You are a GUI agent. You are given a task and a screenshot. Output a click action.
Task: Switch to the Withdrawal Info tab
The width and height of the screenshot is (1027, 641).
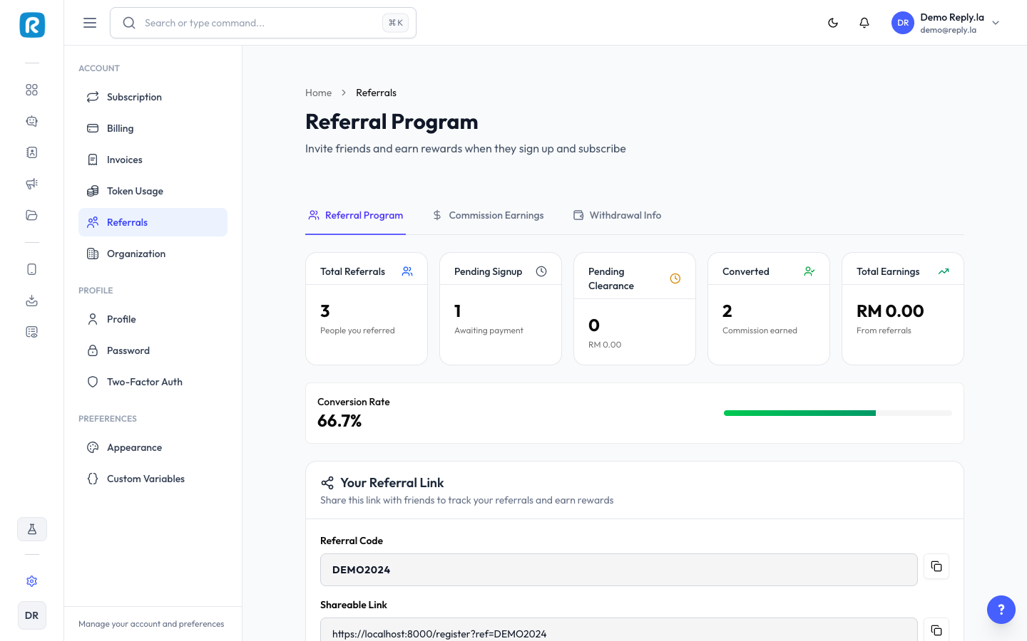[x=618, y=215]
